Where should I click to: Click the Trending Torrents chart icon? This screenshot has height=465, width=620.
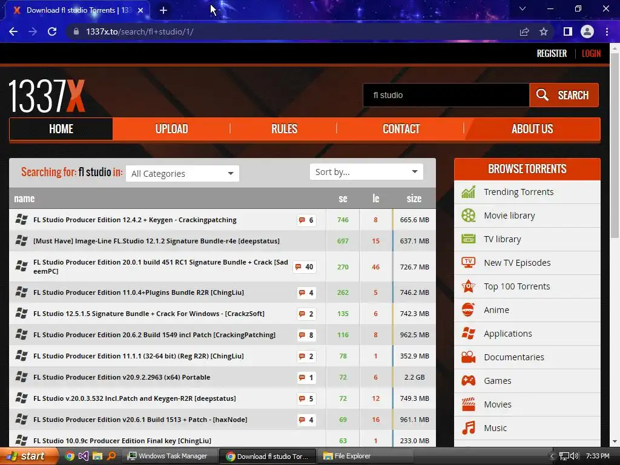(x=468, y=192)
